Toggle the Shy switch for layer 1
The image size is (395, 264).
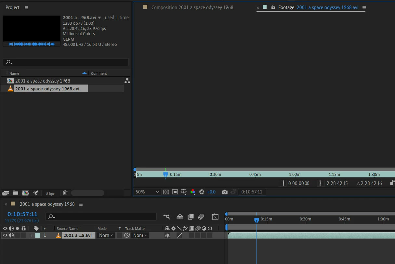click(x=167, y=235)
